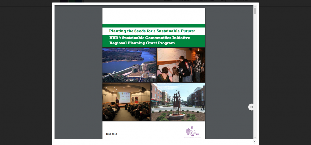Click the street sculpture roundabout photo
The height and width of the screenshot is (145, 311).
pyautogui.click(x=178, y=101)
